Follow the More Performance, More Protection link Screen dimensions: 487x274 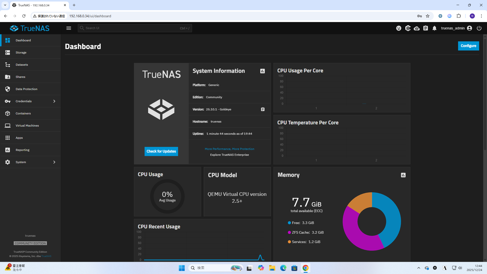[x=229, y=149]
